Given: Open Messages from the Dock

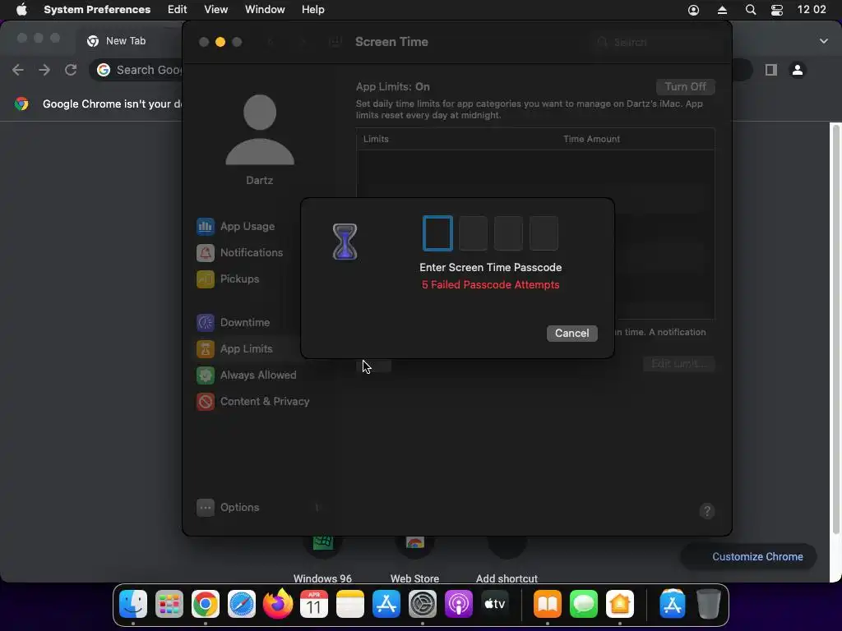Looking at the screenshot, I should [584, 604].
